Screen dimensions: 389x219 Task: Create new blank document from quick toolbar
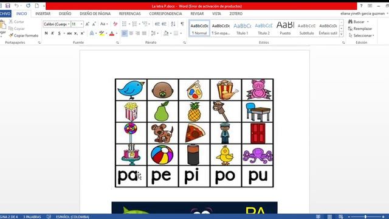pos(36,5)
